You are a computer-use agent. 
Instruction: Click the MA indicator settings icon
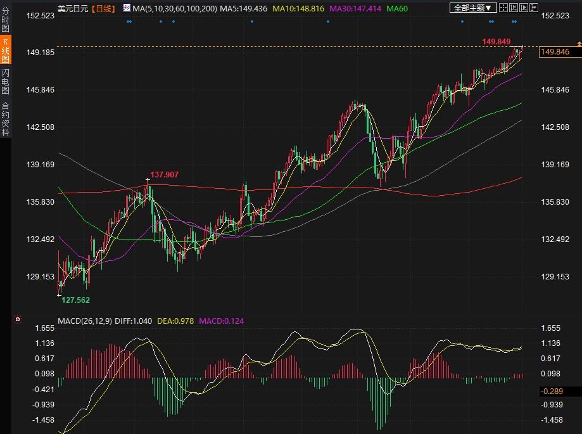click(x=127, y=8)
